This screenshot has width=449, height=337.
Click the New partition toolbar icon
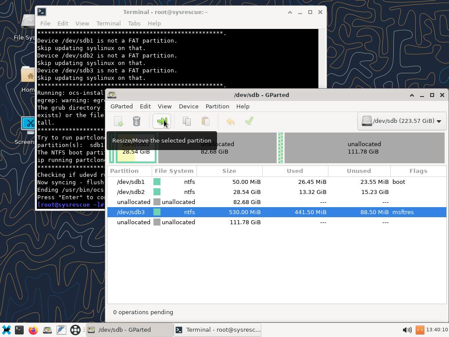118,121
